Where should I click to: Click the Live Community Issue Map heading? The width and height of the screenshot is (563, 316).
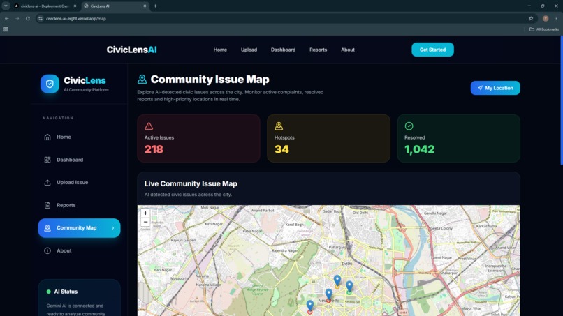[x=191, y=183]
